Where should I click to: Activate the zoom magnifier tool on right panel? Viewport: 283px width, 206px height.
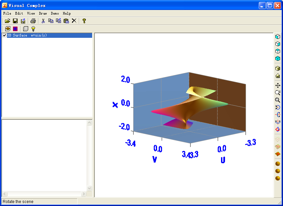tap(278, 93)
